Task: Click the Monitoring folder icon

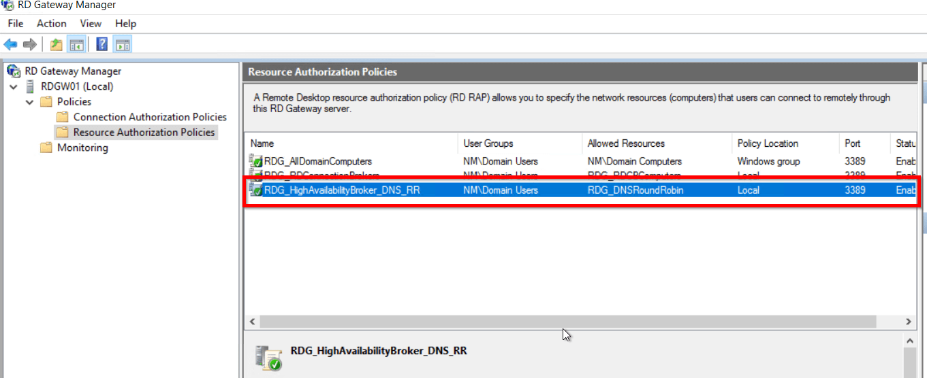Action: click(x=46, y=148)
